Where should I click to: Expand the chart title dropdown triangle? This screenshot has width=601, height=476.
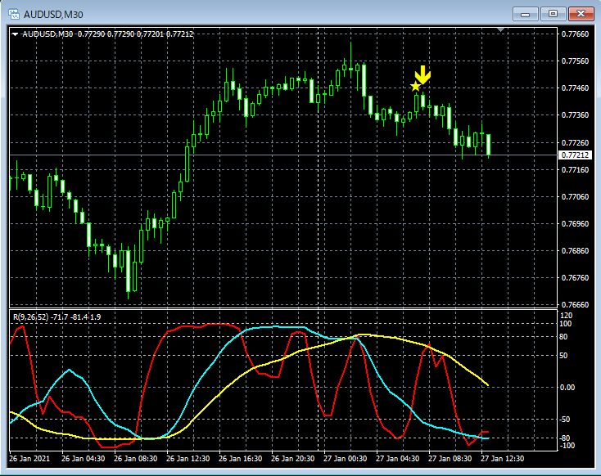(x=15, y=34)
